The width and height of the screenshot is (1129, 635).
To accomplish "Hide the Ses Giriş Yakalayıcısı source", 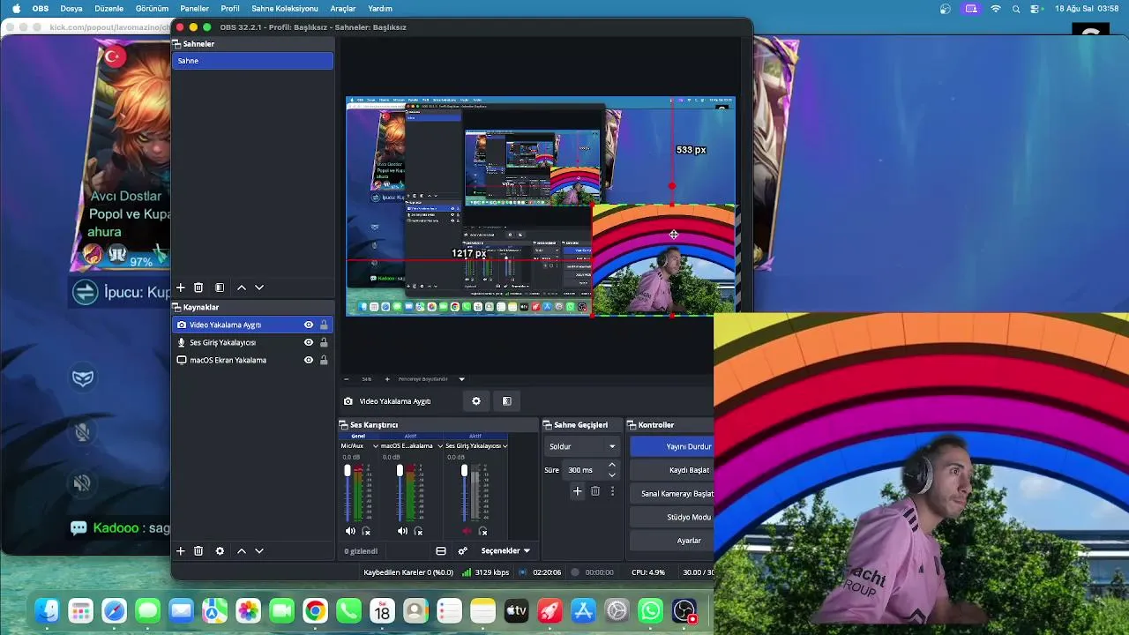I will tap(309, 342).
